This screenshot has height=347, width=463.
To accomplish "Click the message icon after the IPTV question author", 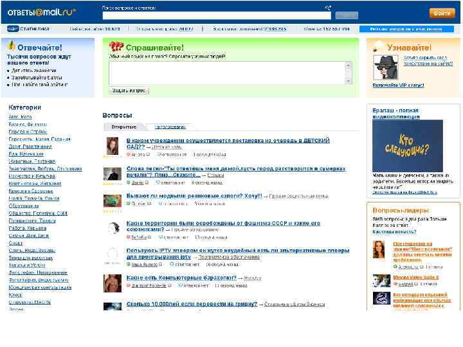I will (161, 265).
